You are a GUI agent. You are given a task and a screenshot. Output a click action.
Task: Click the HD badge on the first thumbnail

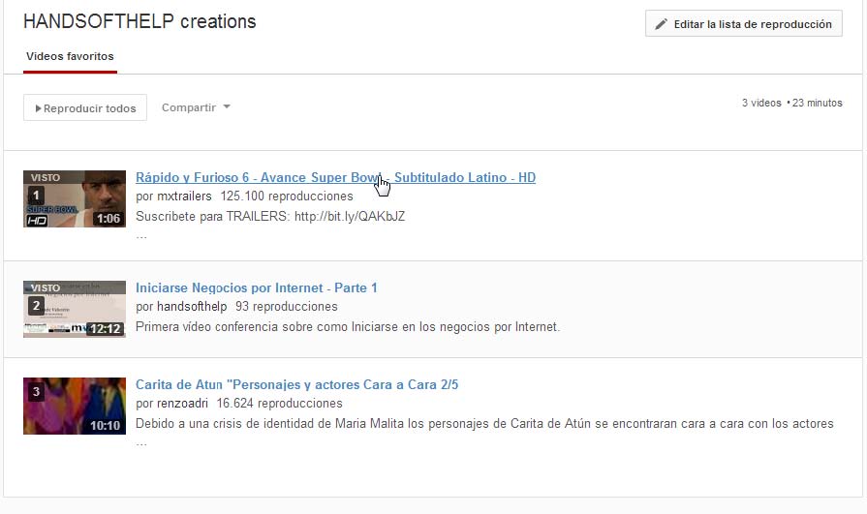(x=37, y=221)
